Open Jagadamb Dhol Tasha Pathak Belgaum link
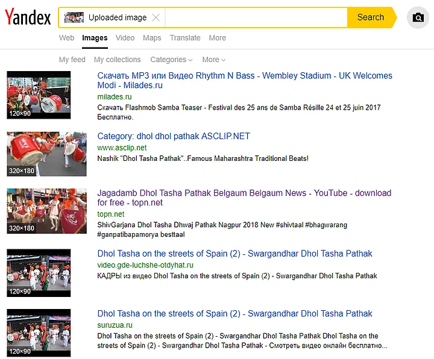Screen dimensions: 434x359 244,198
